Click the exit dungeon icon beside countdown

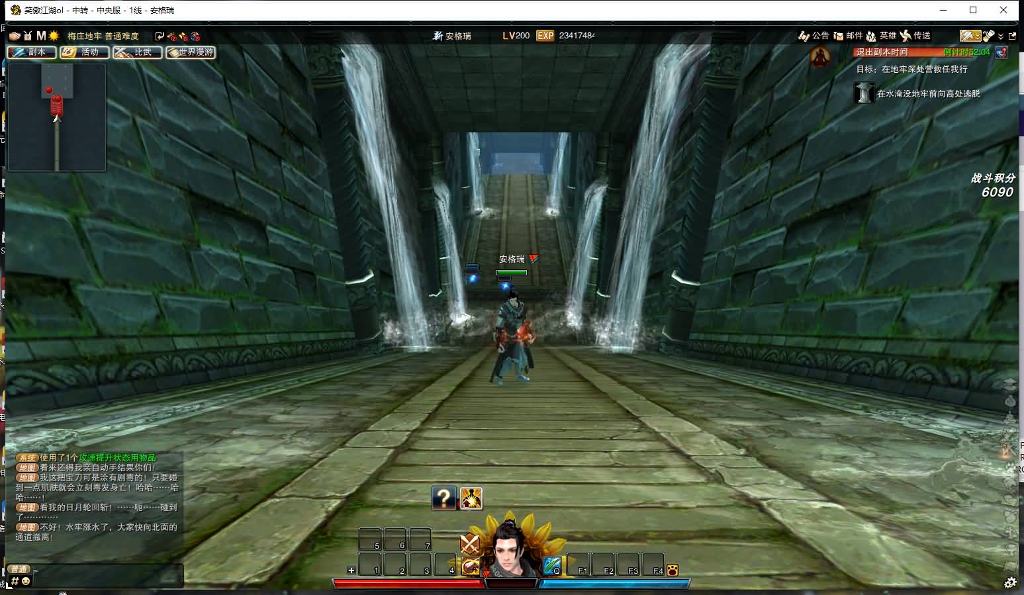pyautogui.click(x=1001, y=52)
